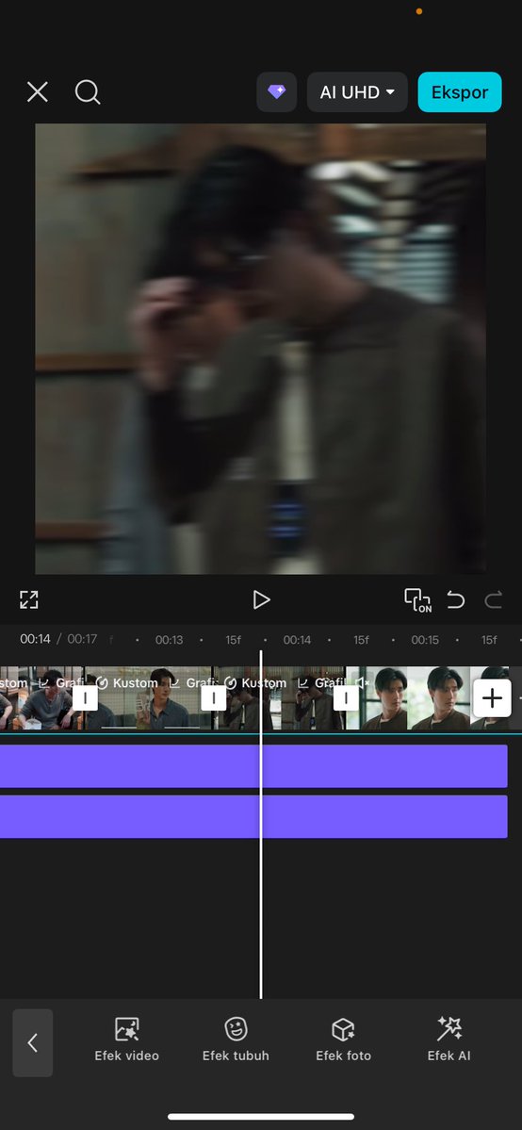The height and width of the screenshot is (1130, 522).
Task: Select the first clip labeled Kustom
Action: (149, 697)
